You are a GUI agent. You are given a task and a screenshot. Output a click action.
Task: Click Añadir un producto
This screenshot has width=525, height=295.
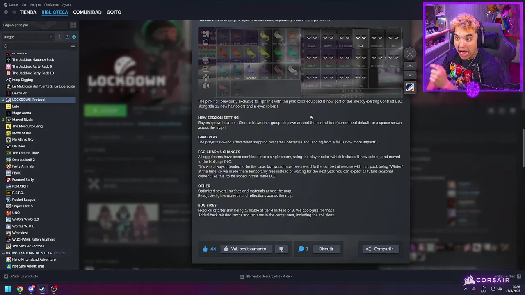tap(21, 277)
